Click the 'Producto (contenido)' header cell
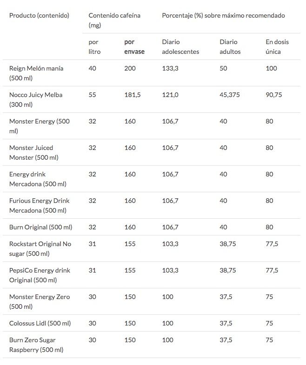Viewport: 306px width, 365px height. click(x=39, y=15)
